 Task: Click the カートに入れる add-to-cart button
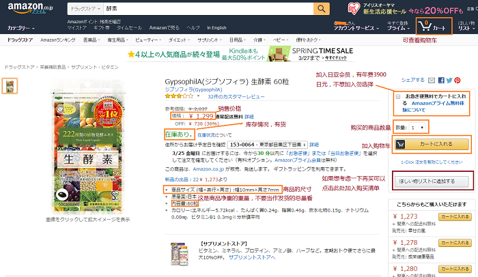coord(432,144)
